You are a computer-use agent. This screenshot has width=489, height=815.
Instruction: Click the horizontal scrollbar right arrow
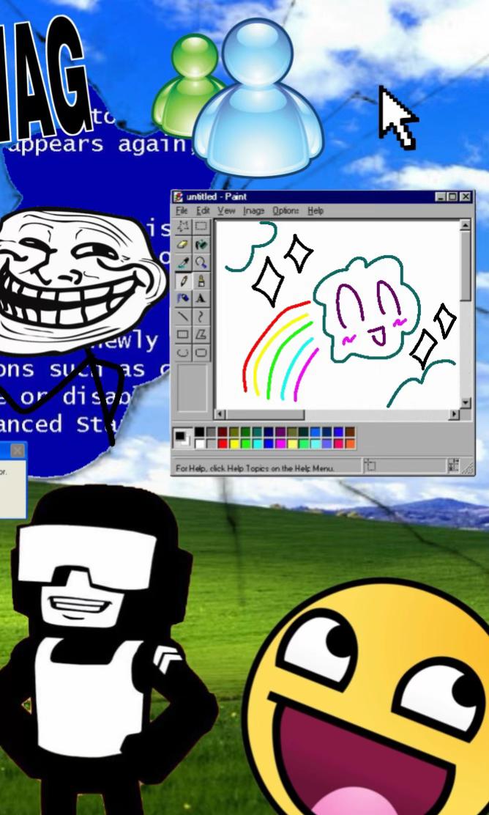(x=455, y=414)
